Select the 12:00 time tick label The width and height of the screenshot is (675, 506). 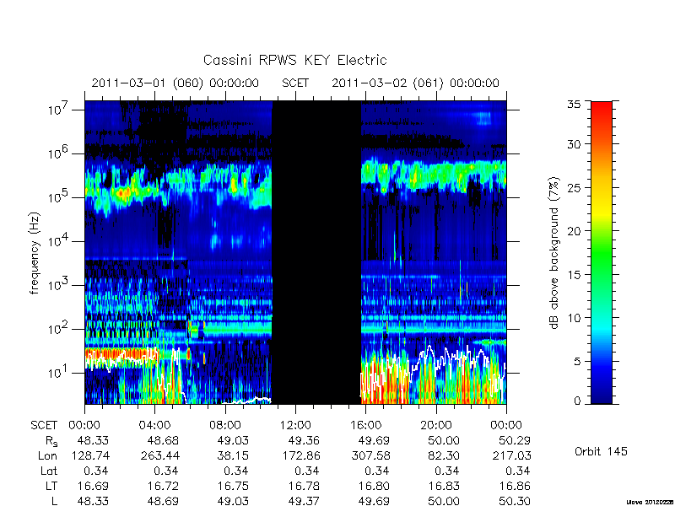295,425
